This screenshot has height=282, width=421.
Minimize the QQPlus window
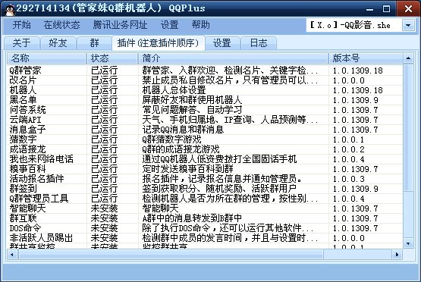[x=369, y=9]
